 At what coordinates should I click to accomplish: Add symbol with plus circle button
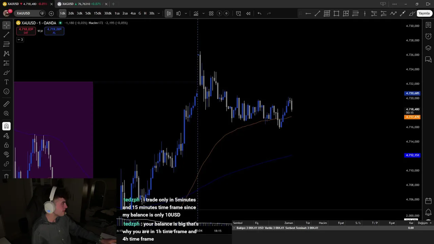[51, 13]
